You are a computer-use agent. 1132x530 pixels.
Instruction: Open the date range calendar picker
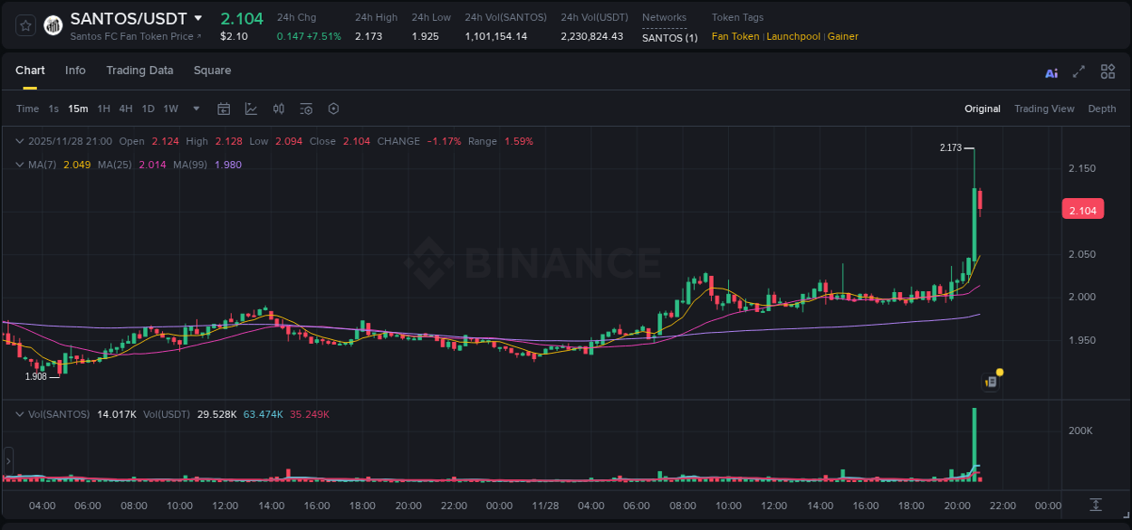point(224,109)
